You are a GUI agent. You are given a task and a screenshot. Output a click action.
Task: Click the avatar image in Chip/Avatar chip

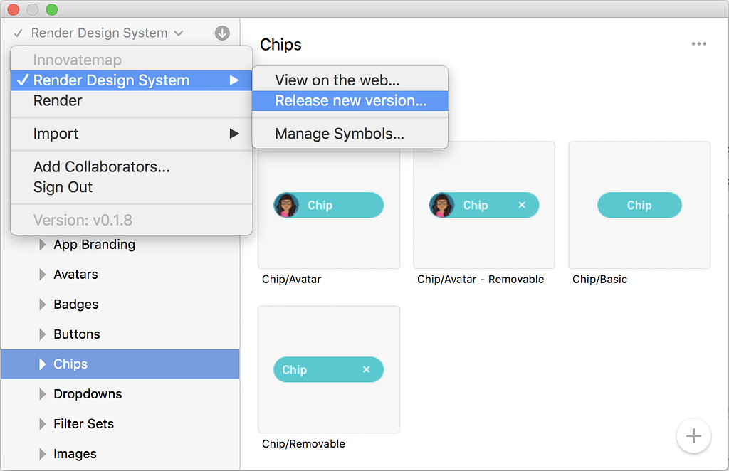(286, 205)
